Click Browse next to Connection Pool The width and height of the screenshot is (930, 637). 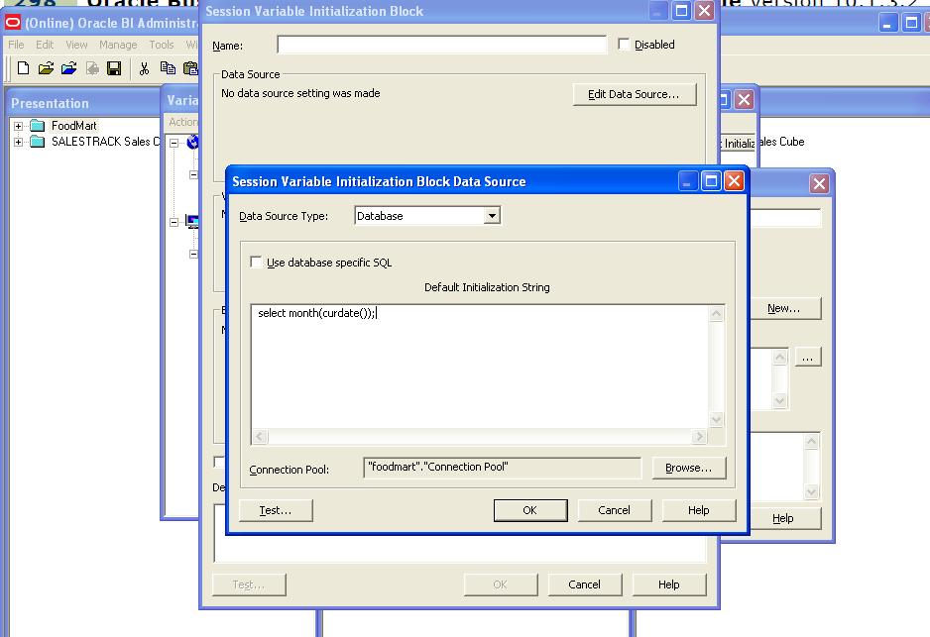689,468
